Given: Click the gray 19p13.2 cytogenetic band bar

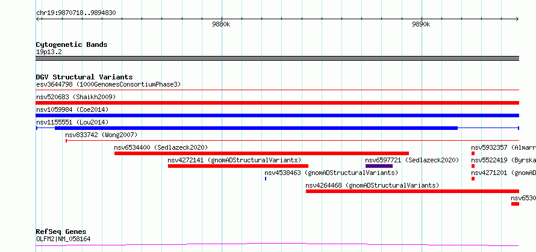Looking at the screenshot, I should [277, 58].
